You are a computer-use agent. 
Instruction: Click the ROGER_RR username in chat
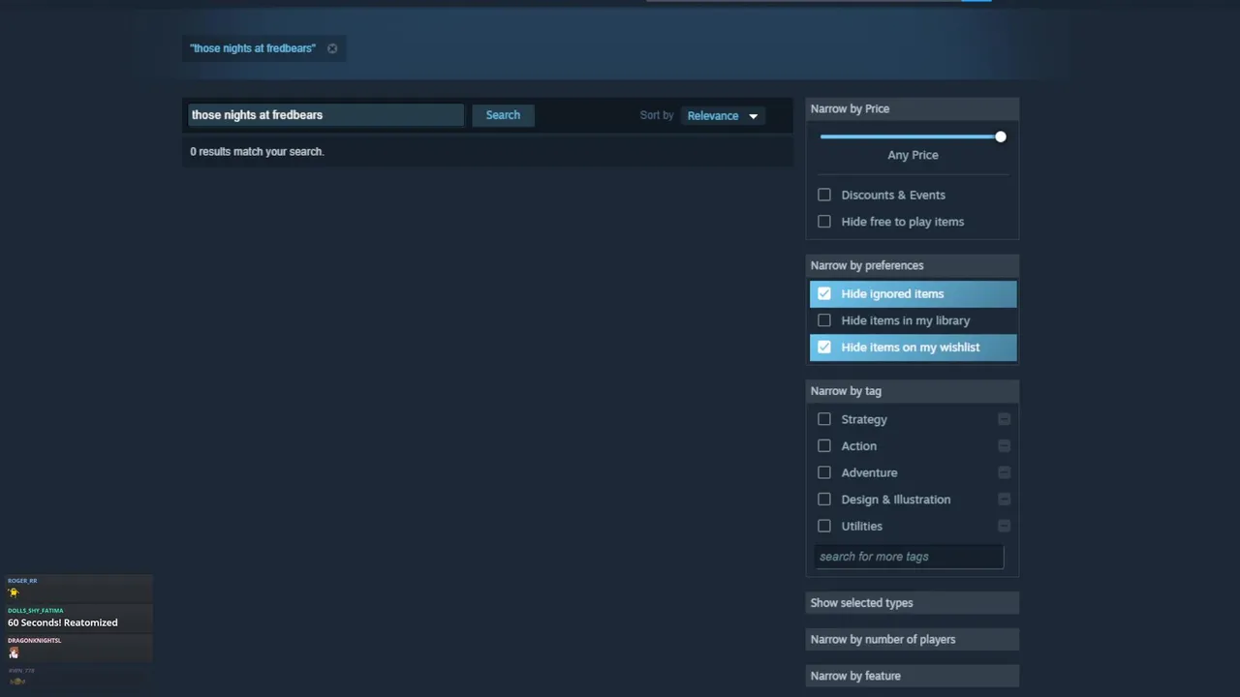coord(22,581)
